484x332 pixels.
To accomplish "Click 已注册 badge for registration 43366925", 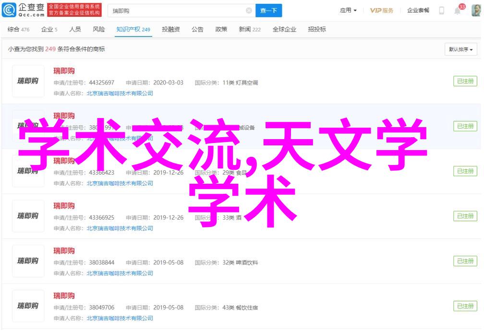I will [x=465, y=216].
